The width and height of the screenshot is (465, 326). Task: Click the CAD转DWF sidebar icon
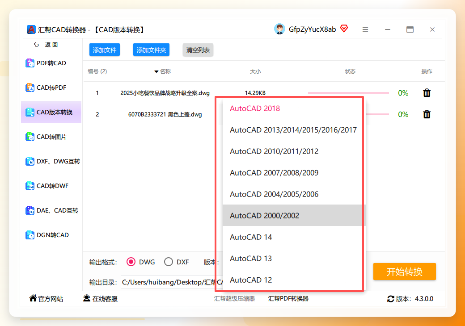coord(30,186)
